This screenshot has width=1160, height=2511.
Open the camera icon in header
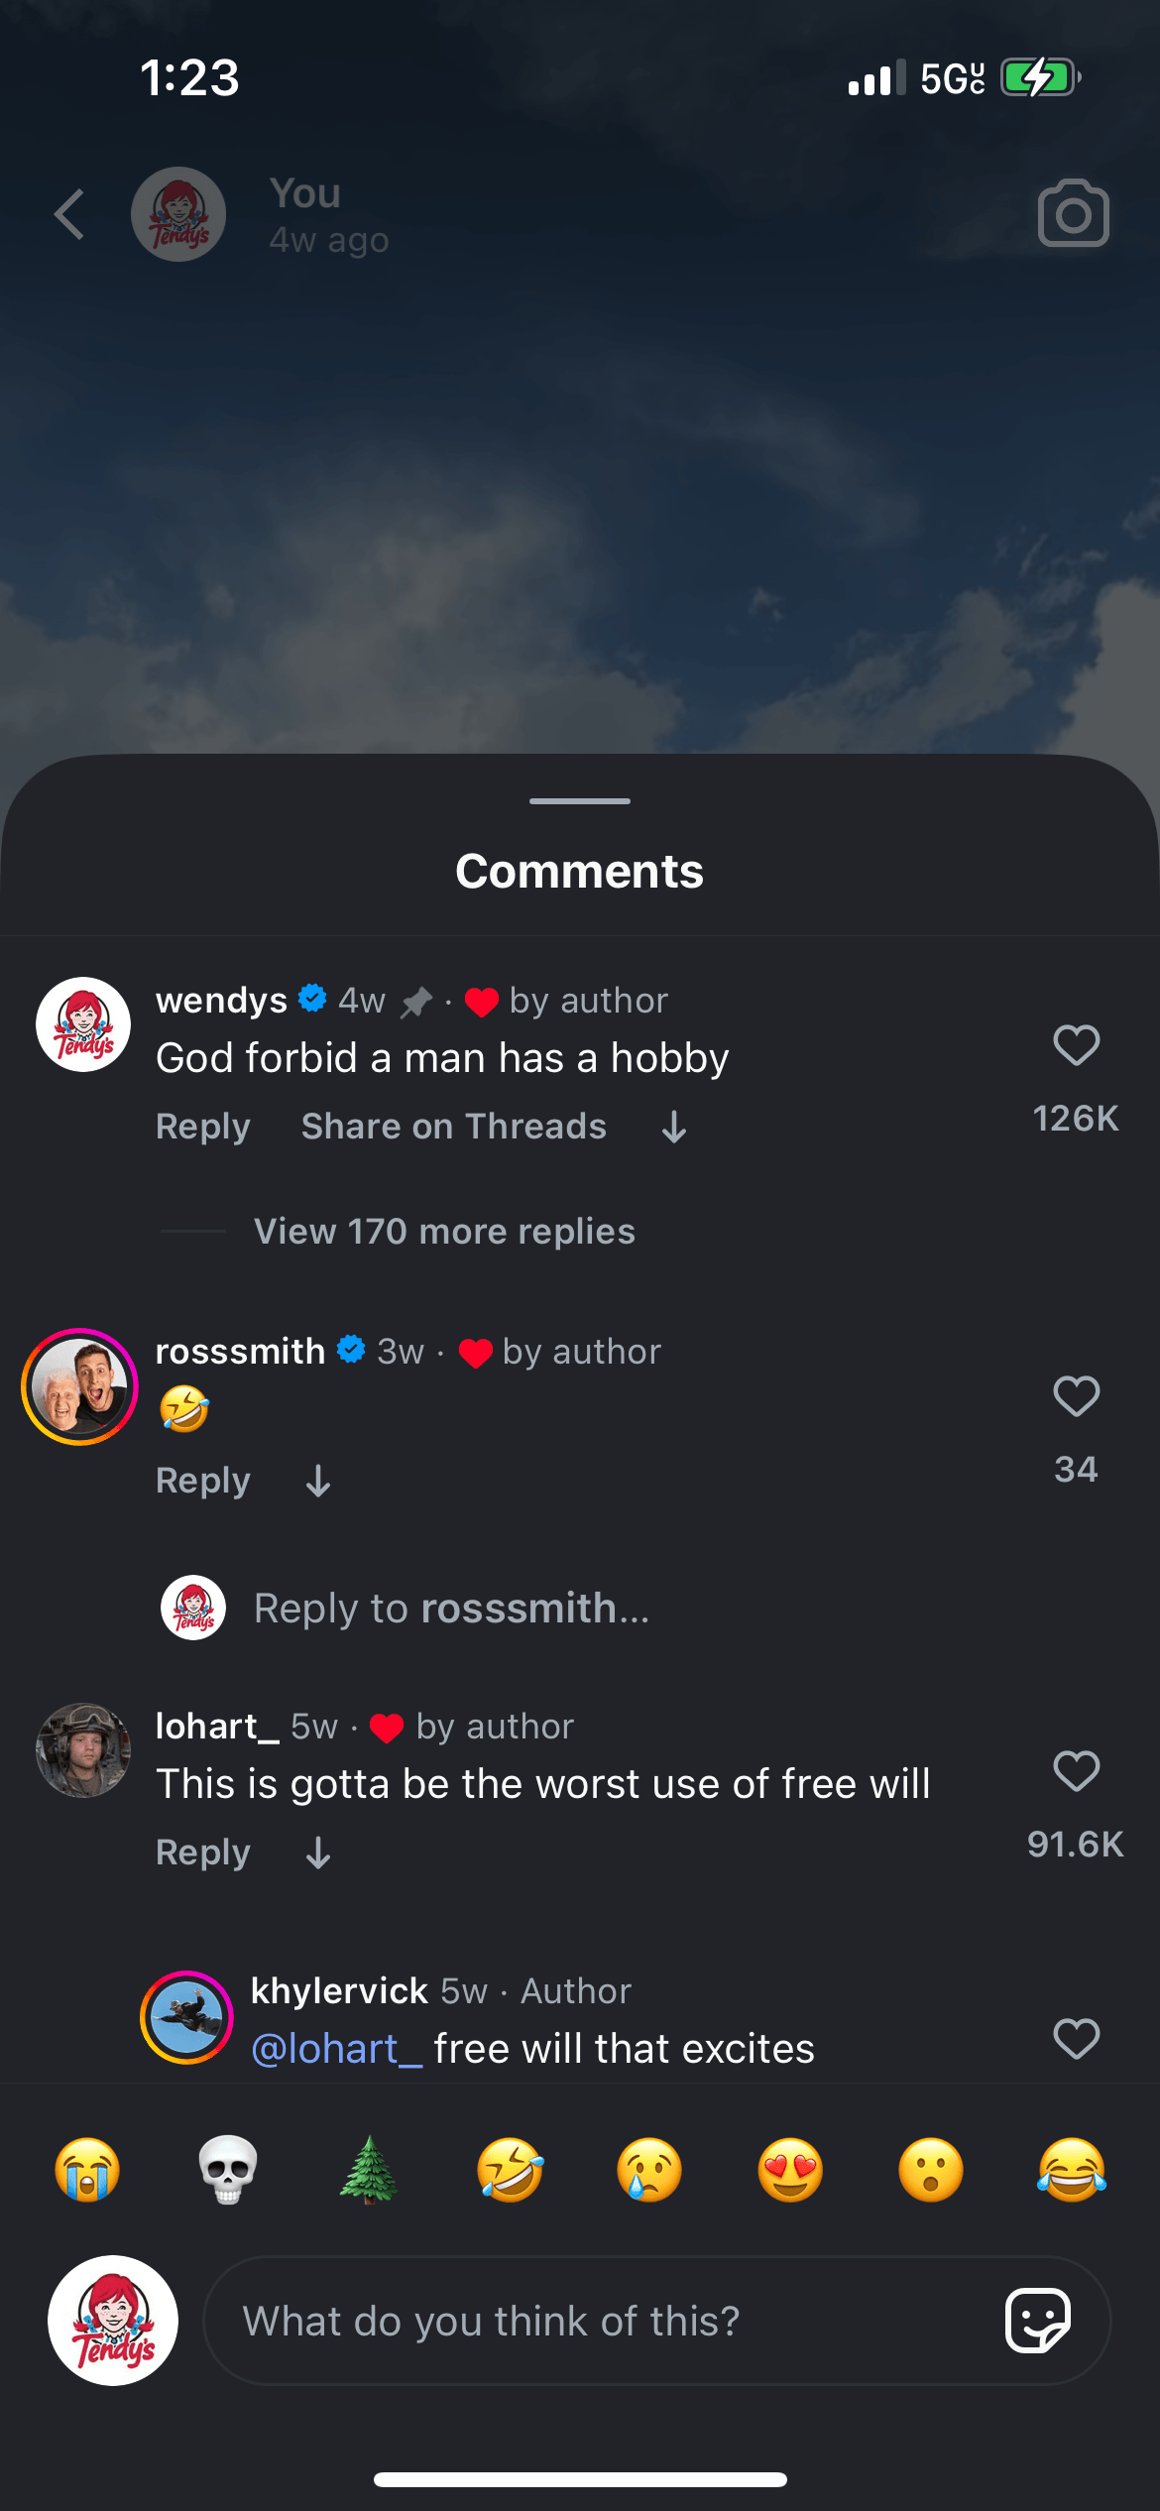1073,213
